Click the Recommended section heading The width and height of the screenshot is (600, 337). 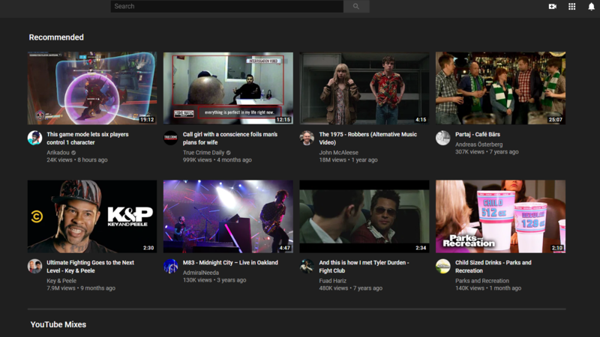tap(56, 37)
